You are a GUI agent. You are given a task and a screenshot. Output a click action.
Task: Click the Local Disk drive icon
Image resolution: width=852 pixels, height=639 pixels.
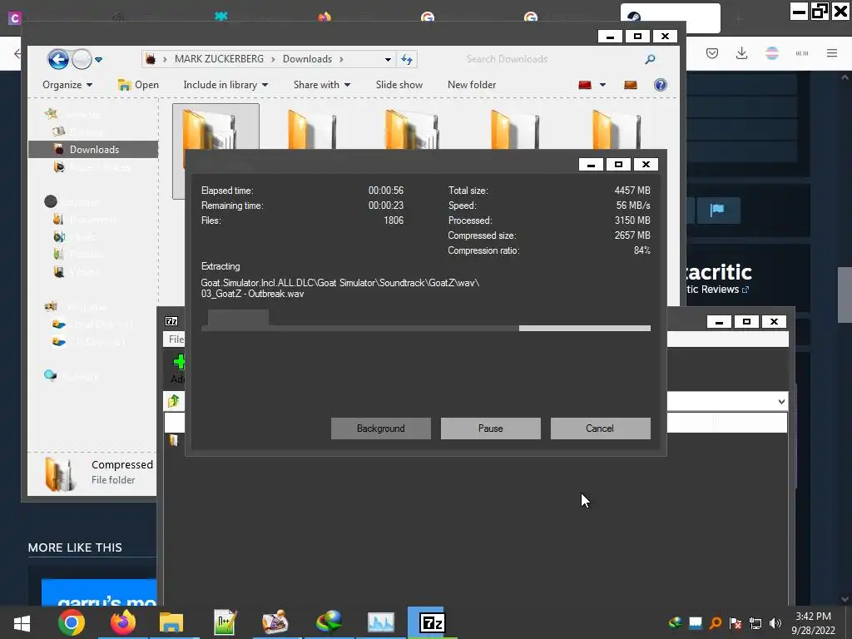(x=59, y=324)
